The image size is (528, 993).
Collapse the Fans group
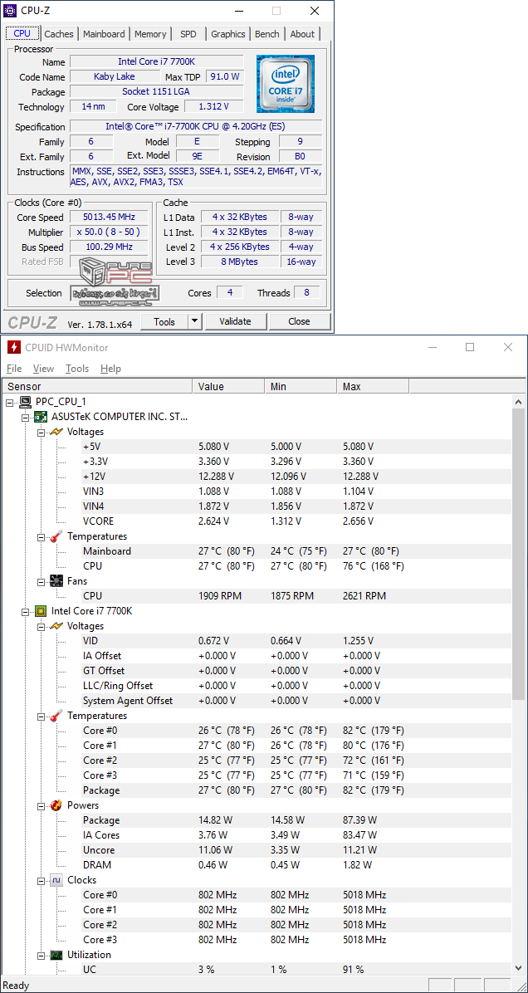click(41, 581)
